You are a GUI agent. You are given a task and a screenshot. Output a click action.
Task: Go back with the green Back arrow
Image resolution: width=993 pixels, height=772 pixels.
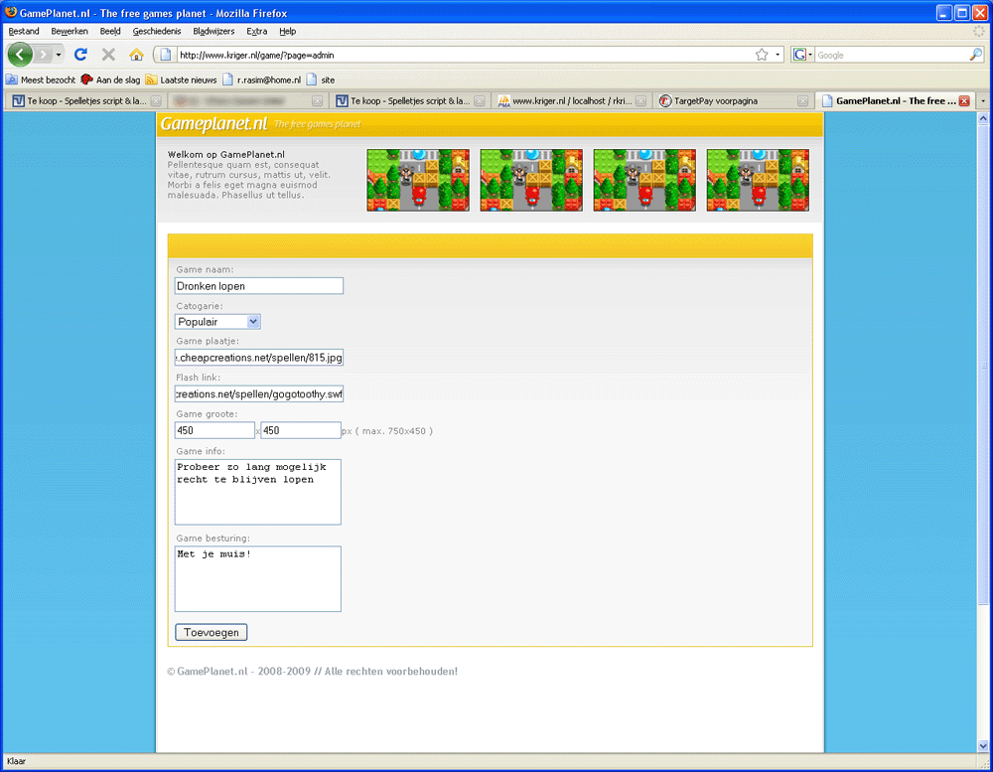20,55
